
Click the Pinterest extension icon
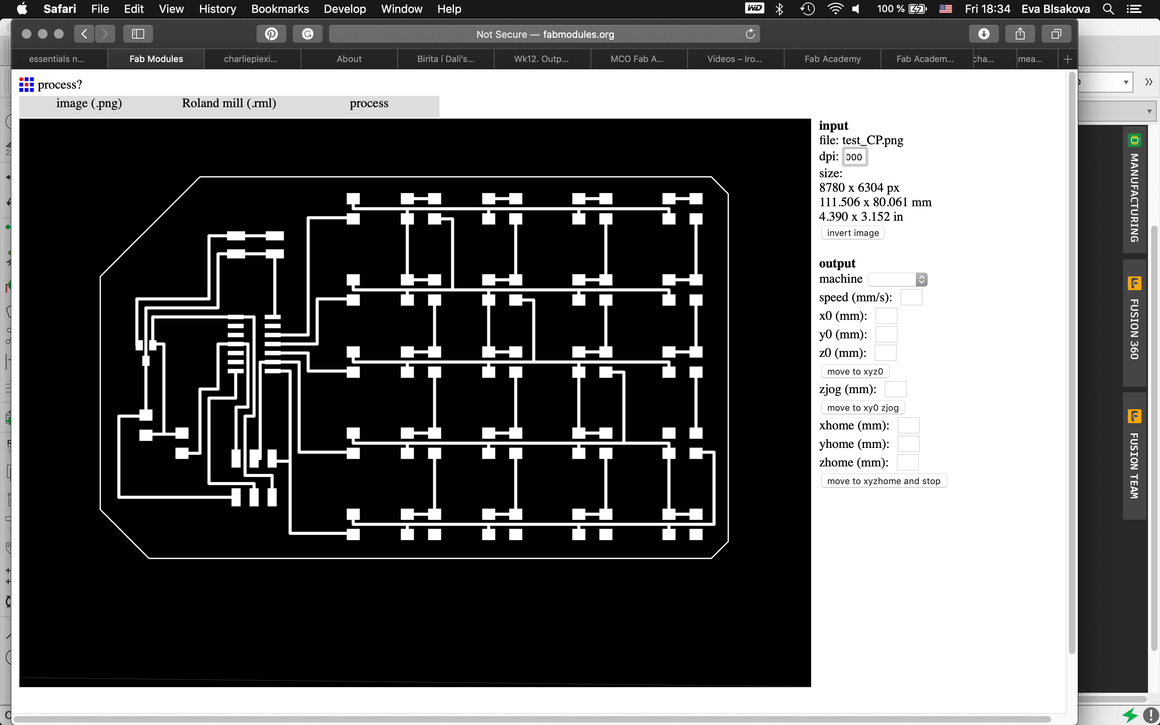(271, 34)
